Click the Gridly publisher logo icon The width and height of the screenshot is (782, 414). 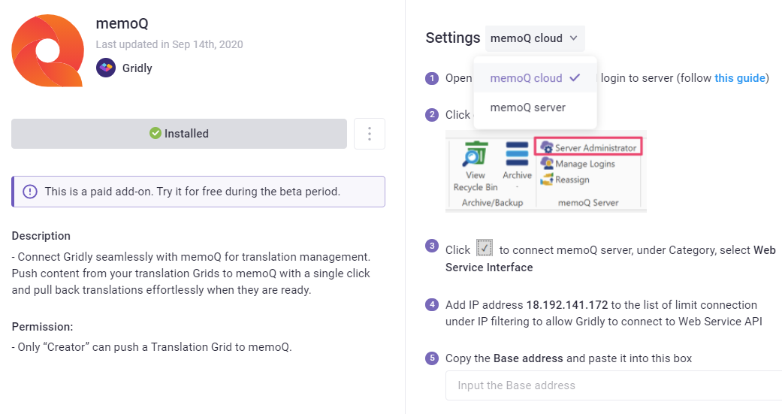point(106,68)
